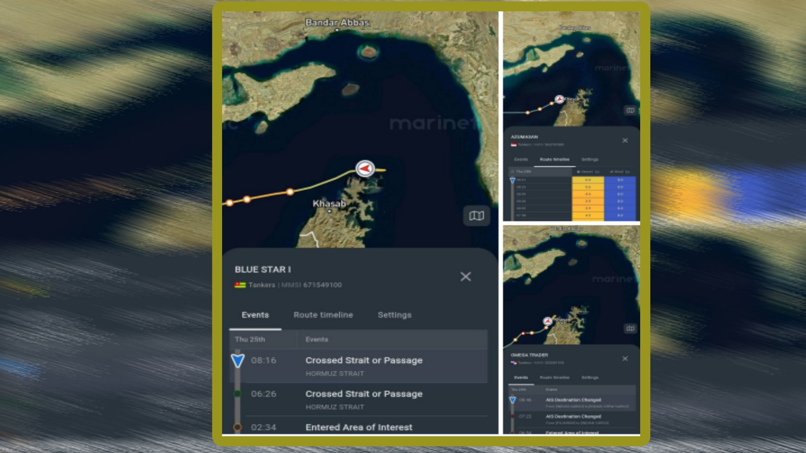The image size is (806, 453).
Task: Click the MMSI 671549100 text
Action: coord(311,285)
